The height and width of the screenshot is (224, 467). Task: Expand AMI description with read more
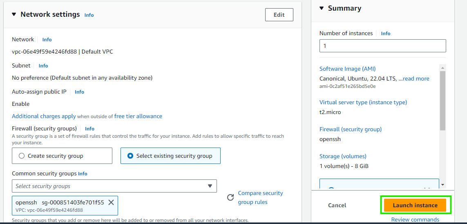(x=416, y=78)
